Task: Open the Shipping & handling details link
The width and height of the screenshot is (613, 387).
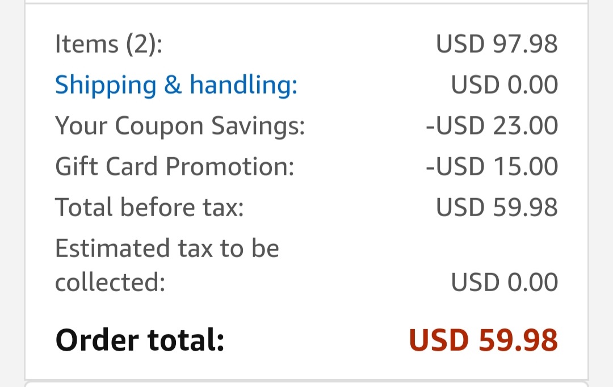Action: click(x=176, y=85)
